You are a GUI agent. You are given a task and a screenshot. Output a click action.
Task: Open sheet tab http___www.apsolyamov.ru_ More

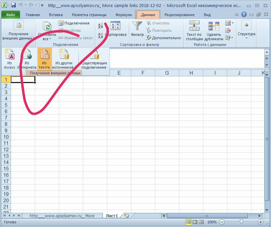[x=62, y=216]
